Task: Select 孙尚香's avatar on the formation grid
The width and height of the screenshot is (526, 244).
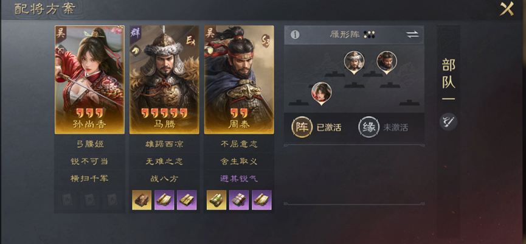Action: 321,93
